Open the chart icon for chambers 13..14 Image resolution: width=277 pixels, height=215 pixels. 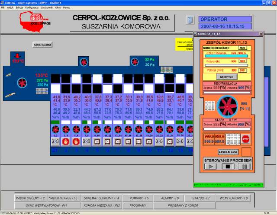(118, 141)
